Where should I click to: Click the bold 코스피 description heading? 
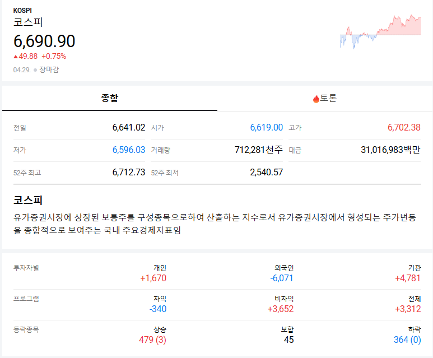click(x=28, y=200)
